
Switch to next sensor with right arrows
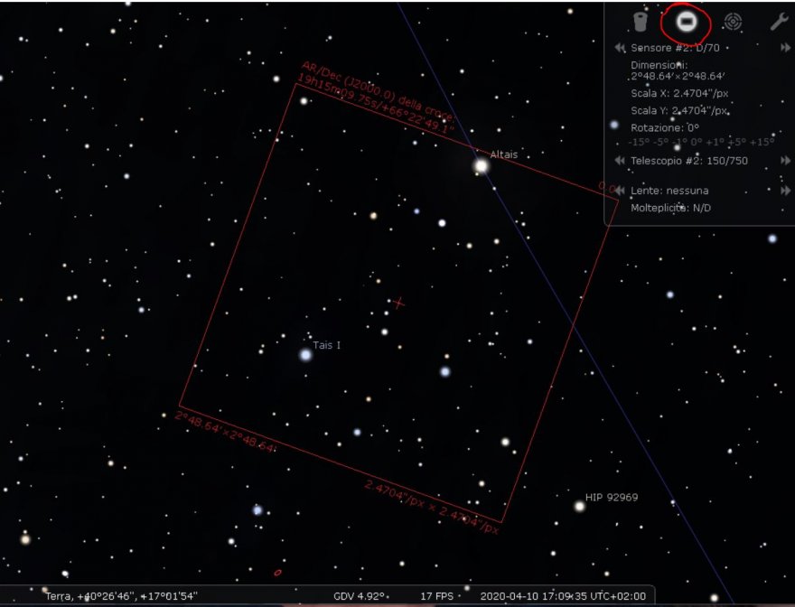[x=785, y=47]
